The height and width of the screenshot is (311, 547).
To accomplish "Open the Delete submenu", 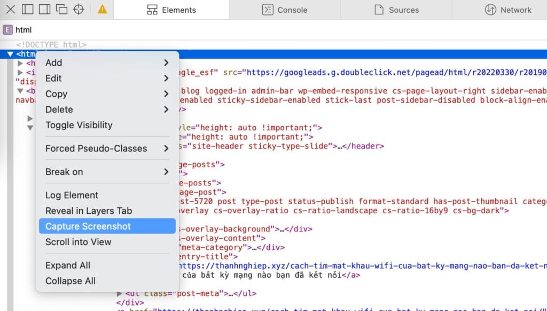I will pyautogui.click(x=107, y=109).
